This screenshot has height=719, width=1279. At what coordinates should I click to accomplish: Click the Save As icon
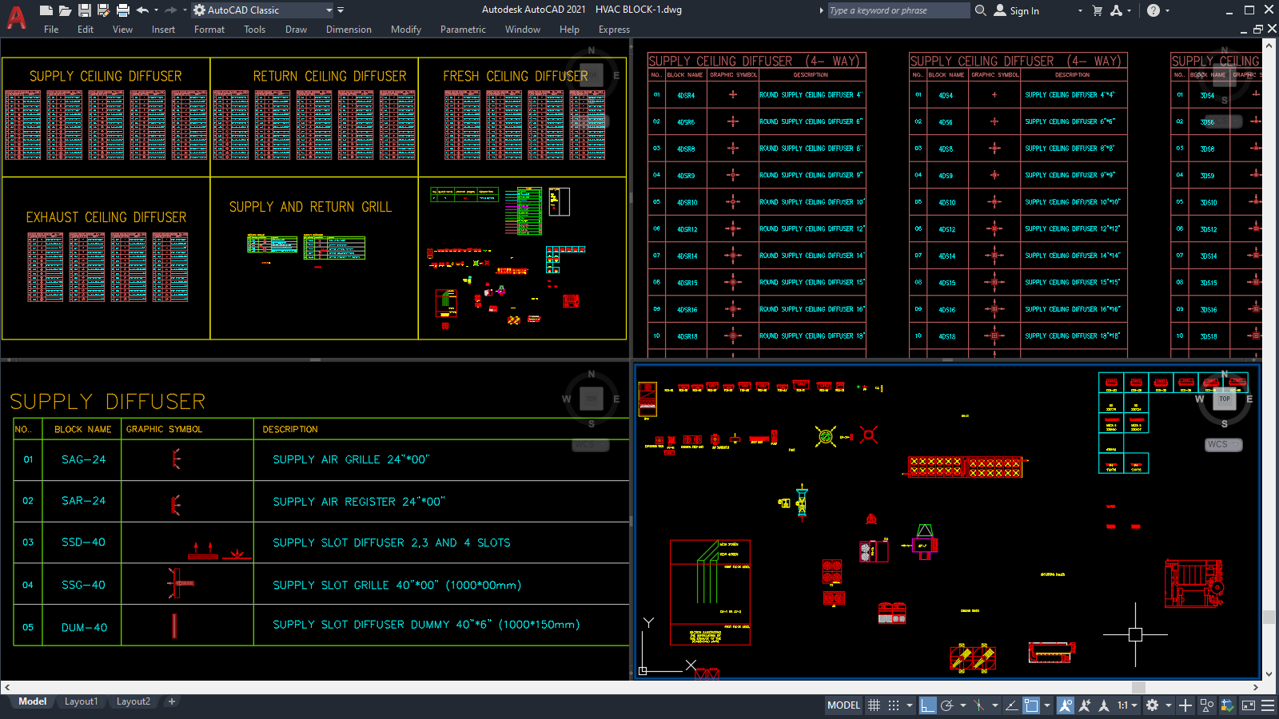pyautogui.click(x=103, y=10)
